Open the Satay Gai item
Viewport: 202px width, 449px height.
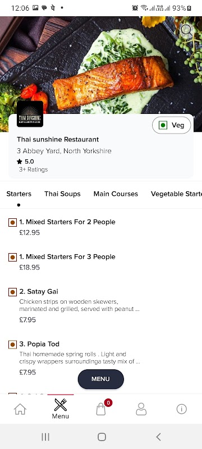point(101,305)
